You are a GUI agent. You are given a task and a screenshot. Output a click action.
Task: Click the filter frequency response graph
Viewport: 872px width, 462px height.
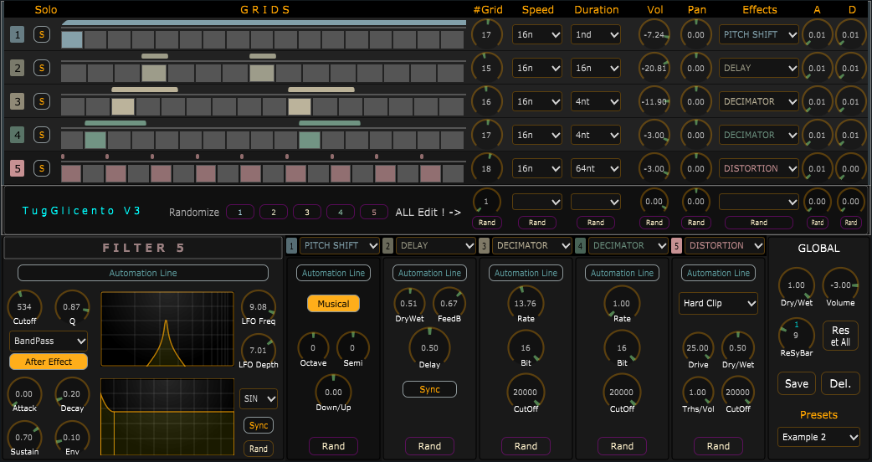tap(167, 330)
